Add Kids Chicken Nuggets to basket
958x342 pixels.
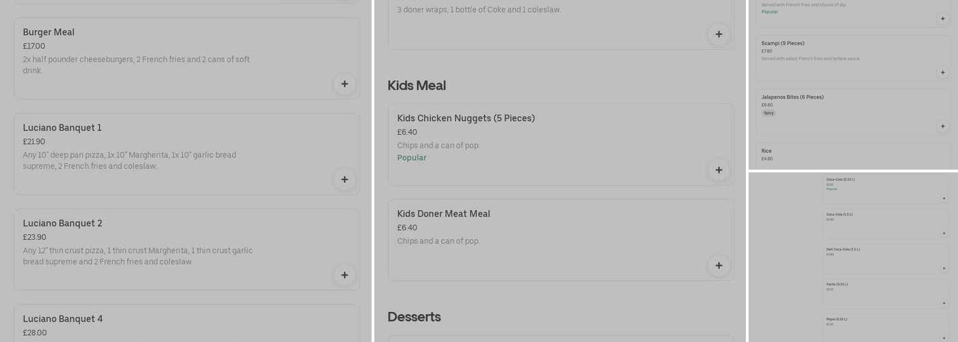click(x=718, y=170)
